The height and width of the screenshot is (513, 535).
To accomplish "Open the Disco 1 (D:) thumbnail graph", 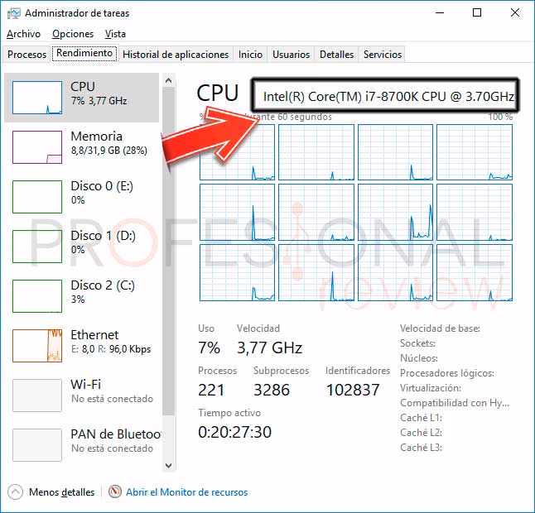I will (x=37, y=247).
